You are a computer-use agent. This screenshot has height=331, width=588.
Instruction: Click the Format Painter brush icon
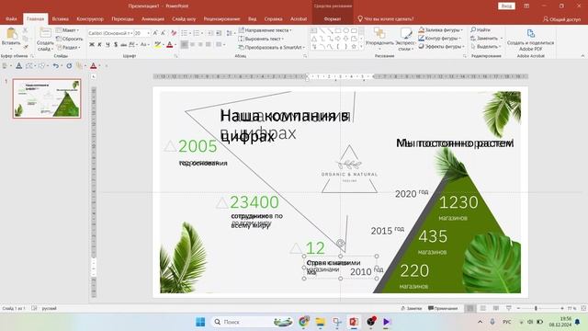click(x=25, y=47)
